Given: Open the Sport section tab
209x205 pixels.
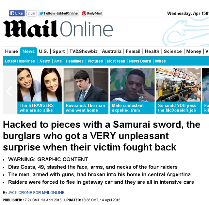Looking at the screenshot, I should (x=59, y=51).
